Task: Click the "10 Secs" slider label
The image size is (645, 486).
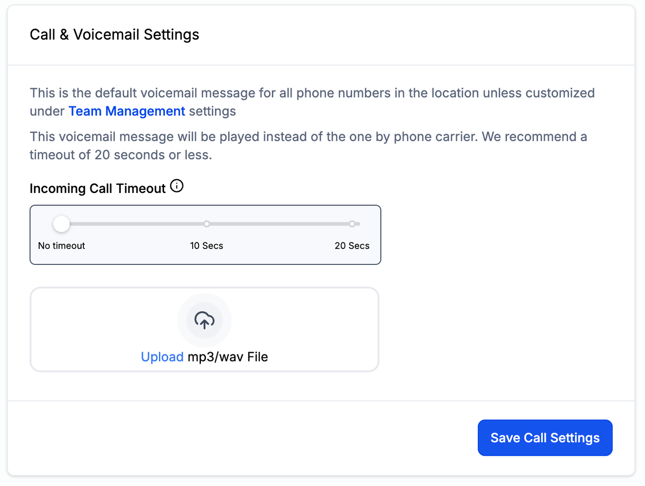Action: pyautogui.click(x=206, y=246)
